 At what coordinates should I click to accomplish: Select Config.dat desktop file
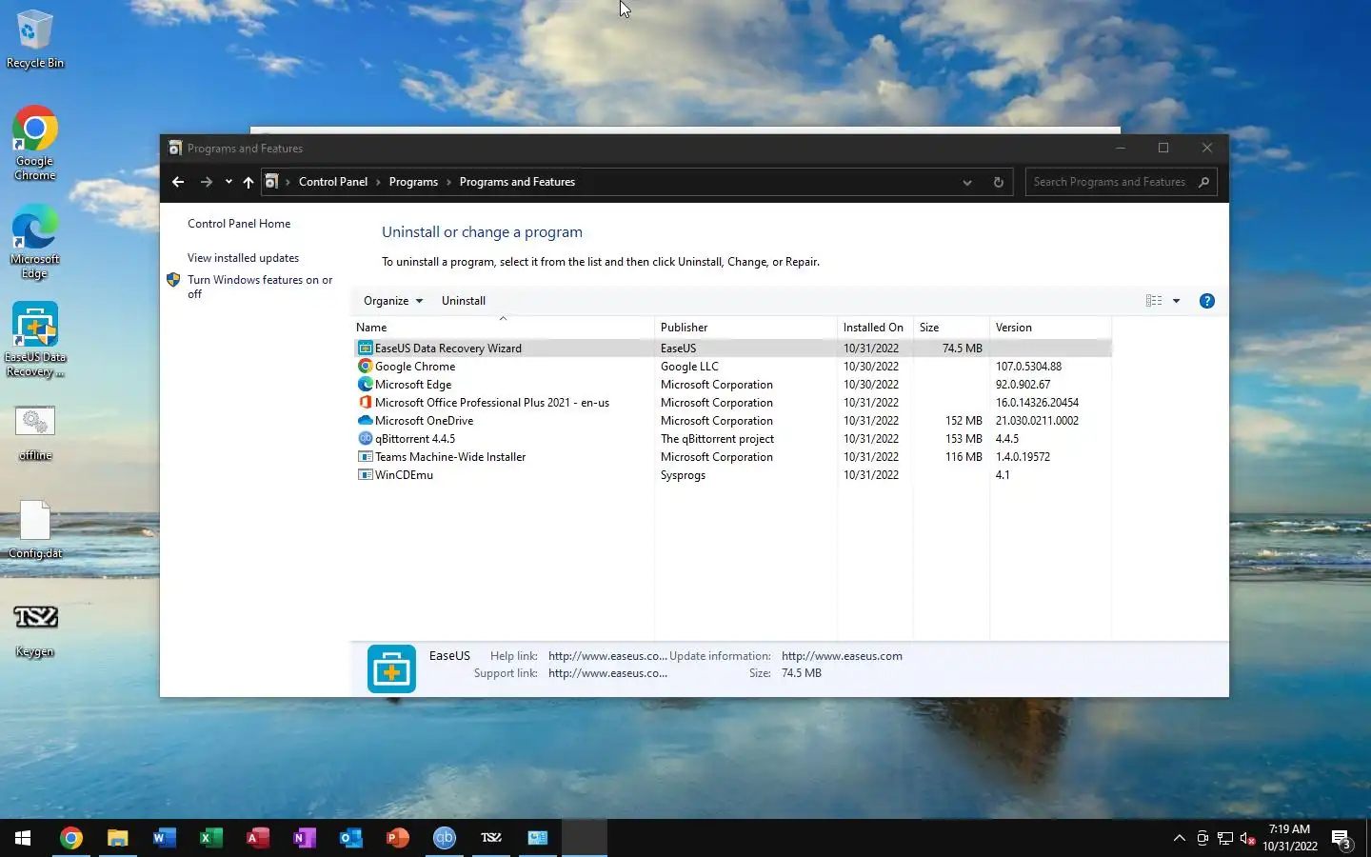coord(34,530)
